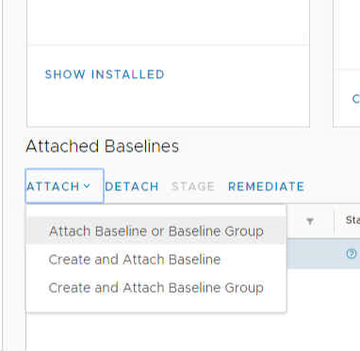Click blank space below the dropdown menu
The width and height of the screenshot is (360, 351).
click(x=156, y=332)
